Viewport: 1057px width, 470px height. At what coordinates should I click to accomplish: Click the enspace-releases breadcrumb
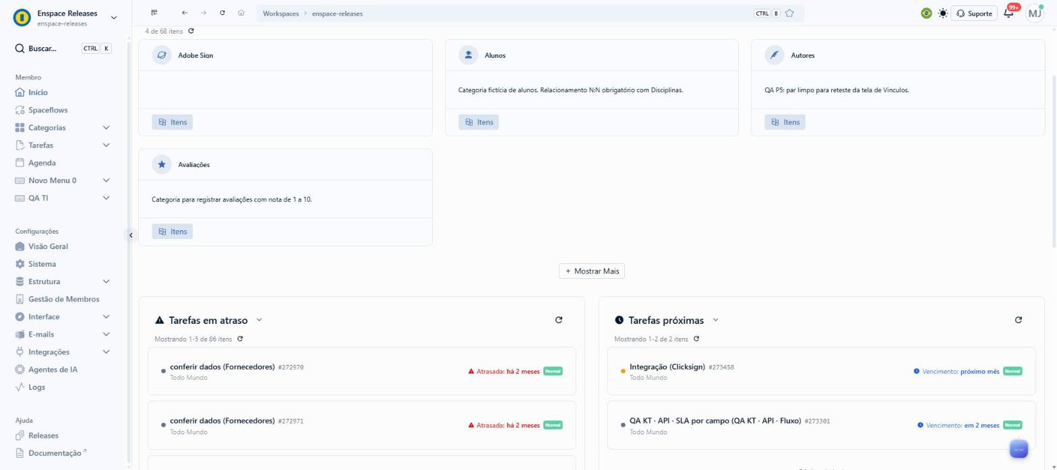coord(338,13)
